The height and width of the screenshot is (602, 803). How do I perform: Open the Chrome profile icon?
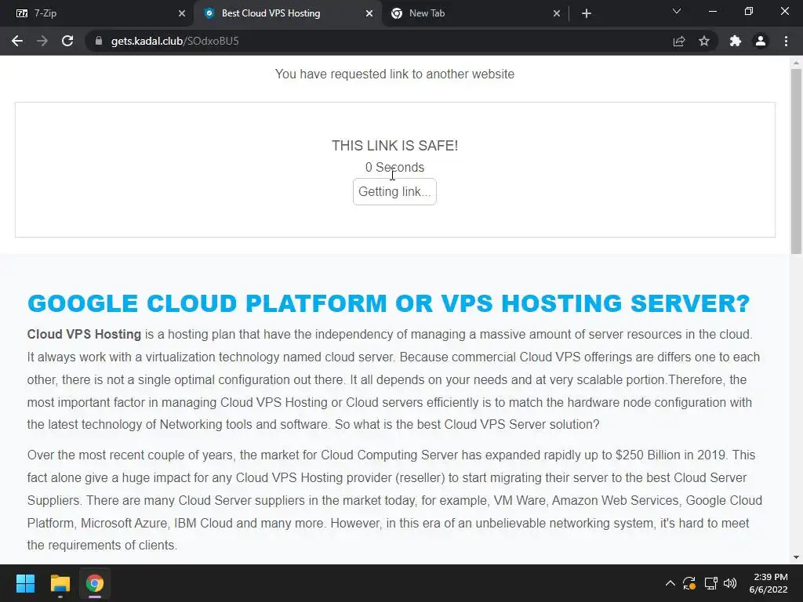click(761, 41)
